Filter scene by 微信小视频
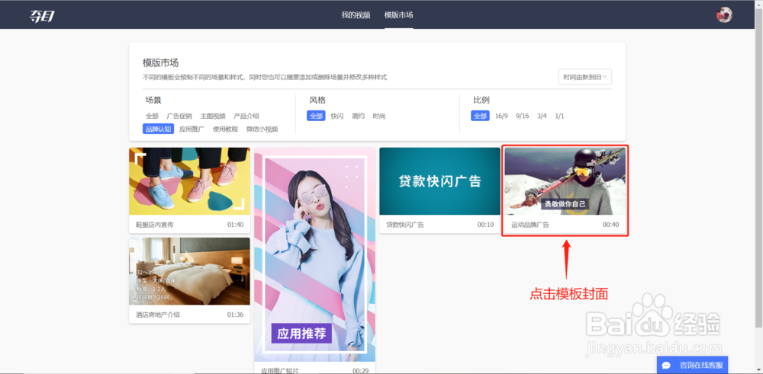 click(262, 129)
